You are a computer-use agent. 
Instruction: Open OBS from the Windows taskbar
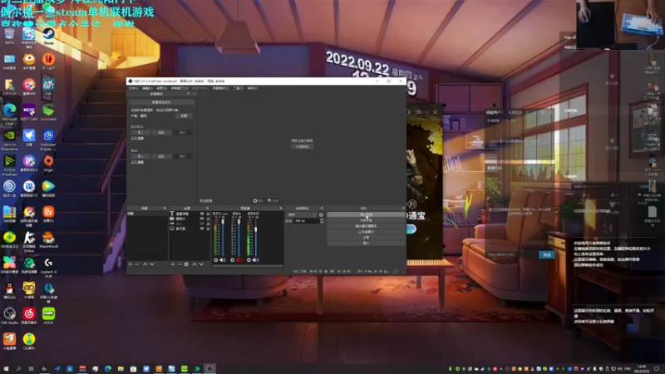(209, 369)
